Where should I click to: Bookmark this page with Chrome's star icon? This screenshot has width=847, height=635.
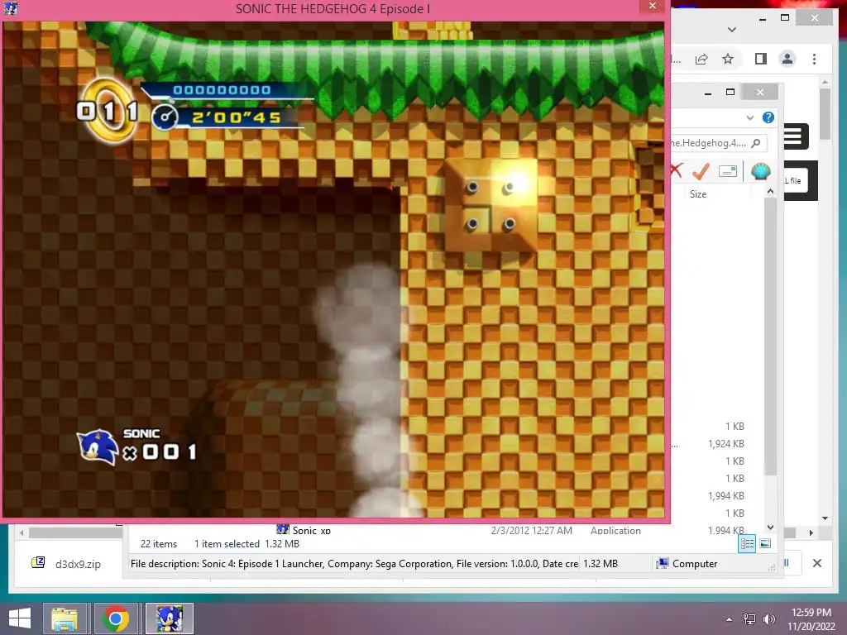(x=728, y=59)
